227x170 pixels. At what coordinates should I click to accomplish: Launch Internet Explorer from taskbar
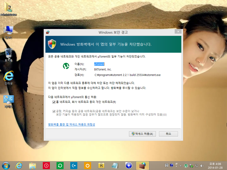(x=19, y=165)
